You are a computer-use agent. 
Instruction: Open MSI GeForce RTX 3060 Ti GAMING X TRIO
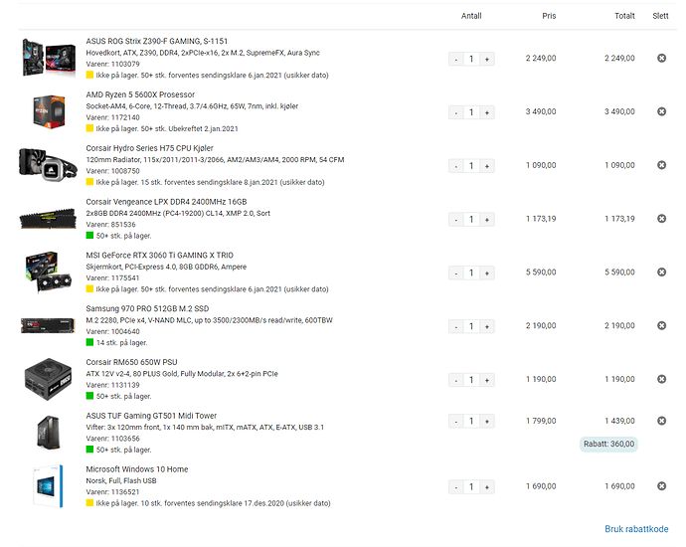(x=160, y=256)
